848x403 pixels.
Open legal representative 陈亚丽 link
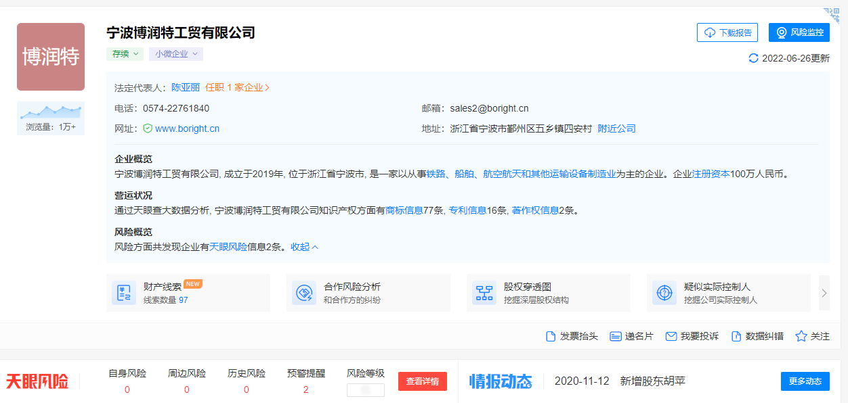click(185, 87)
